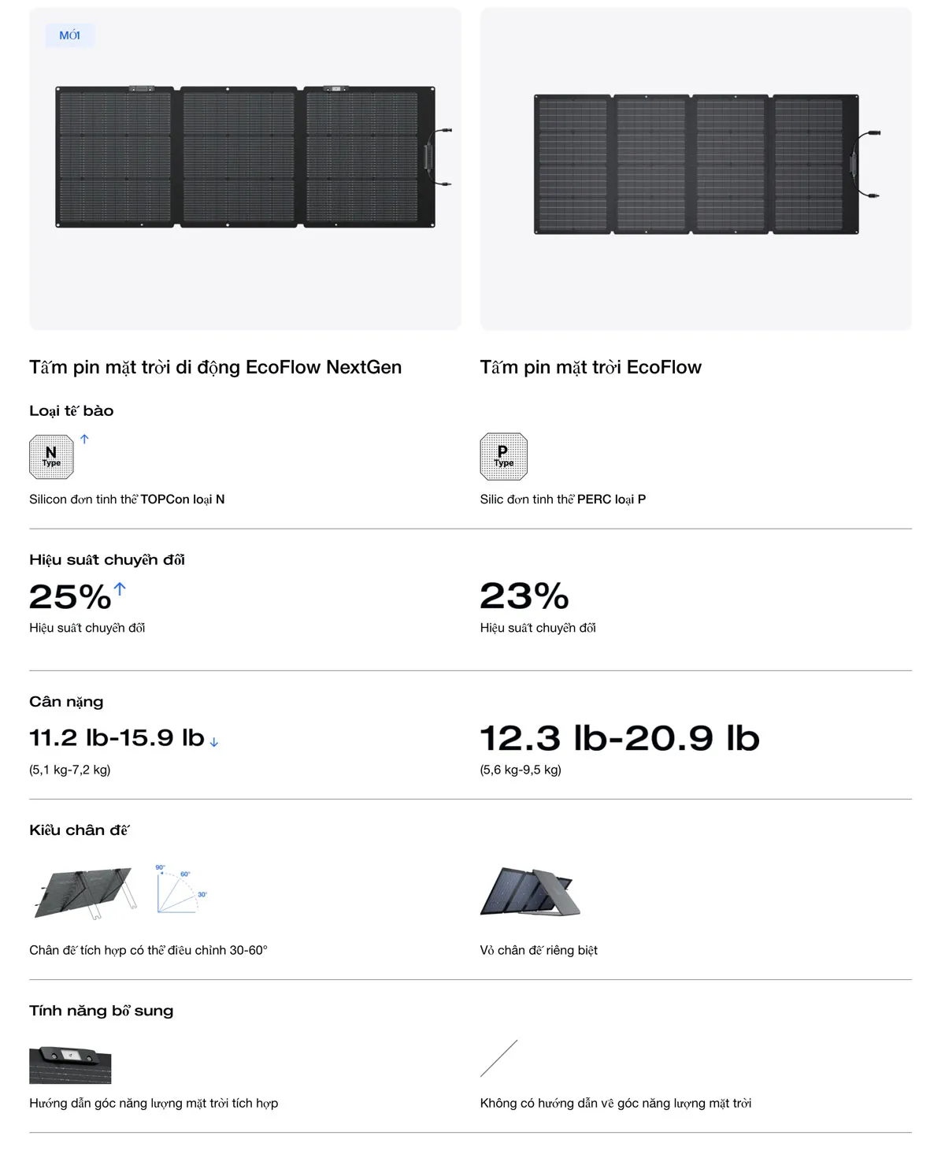Click the blue up arrow beside 25%
The width and height of the screenshot is (945, 1158).
120,588
